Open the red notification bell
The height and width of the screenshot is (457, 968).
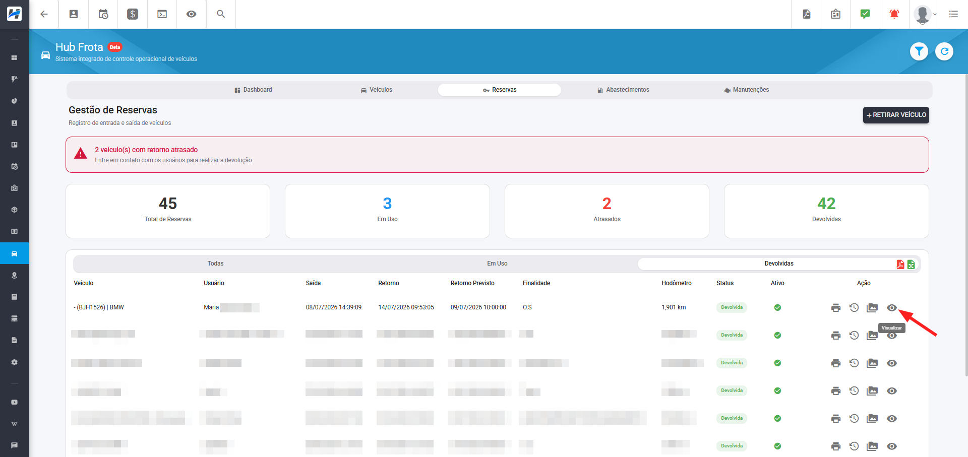pos(894,14)
